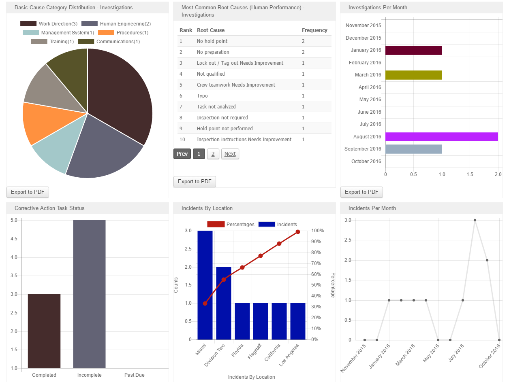Click the Next pagination link
Screen dimensions: 509x382
[230, 154]
